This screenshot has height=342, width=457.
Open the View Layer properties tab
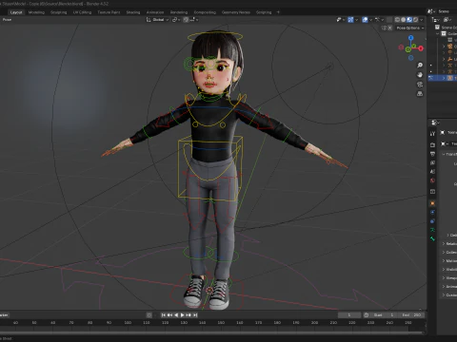(x=432, y=162)
